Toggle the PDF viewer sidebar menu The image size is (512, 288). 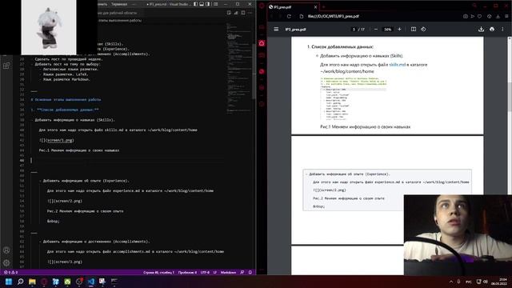[276, 30]
